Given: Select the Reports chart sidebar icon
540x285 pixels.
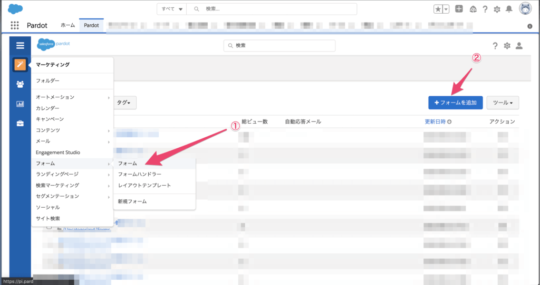Looking at the screenshot, I should 21,104.
